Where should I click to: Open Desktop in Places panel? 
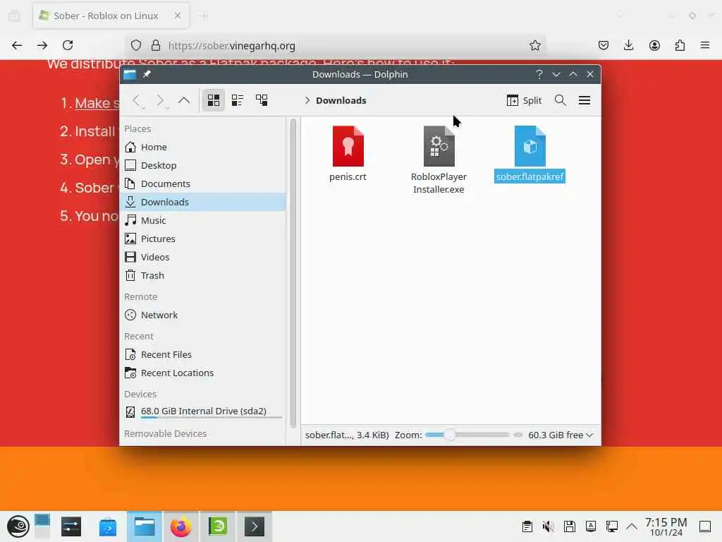(203, 165)
